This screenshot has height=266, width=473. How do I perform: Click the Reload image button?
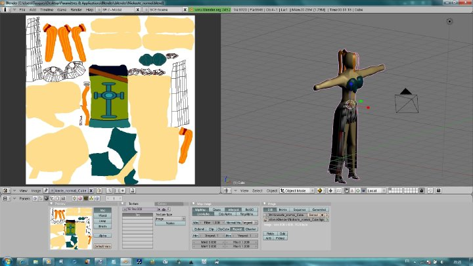(x=313, y=215)
